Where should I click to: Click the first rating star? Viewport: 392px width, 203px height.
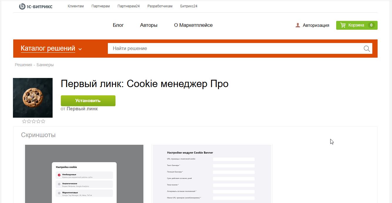pos(24,121)
